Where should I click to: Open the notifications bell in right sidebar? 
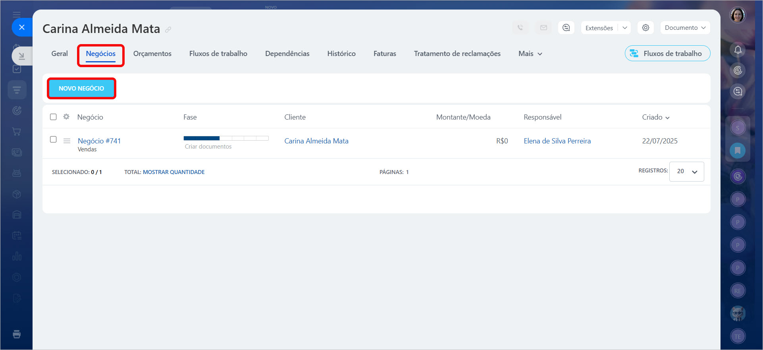[x=738, y=50]
